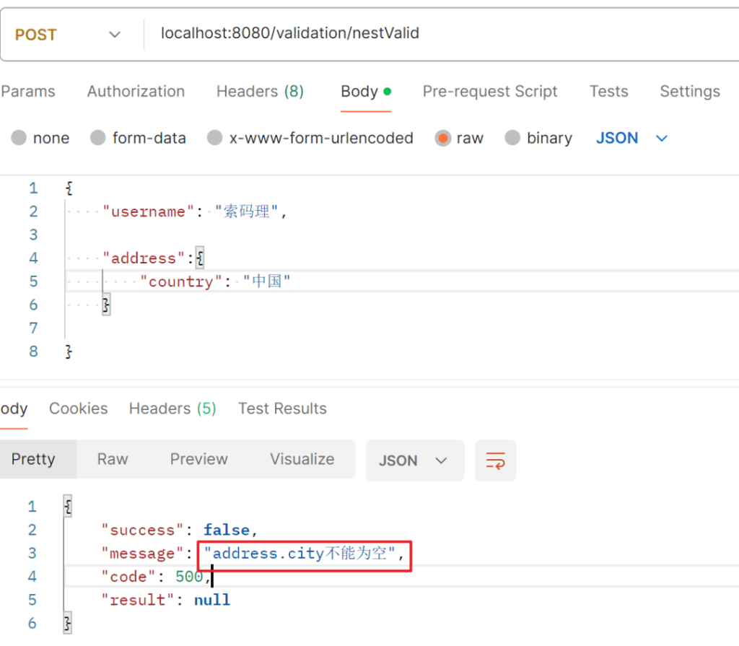Image resolution: width=739 pixels, height=646 pixels.
Task: Open the response format JSON dropdown
Action: point(414,461)
